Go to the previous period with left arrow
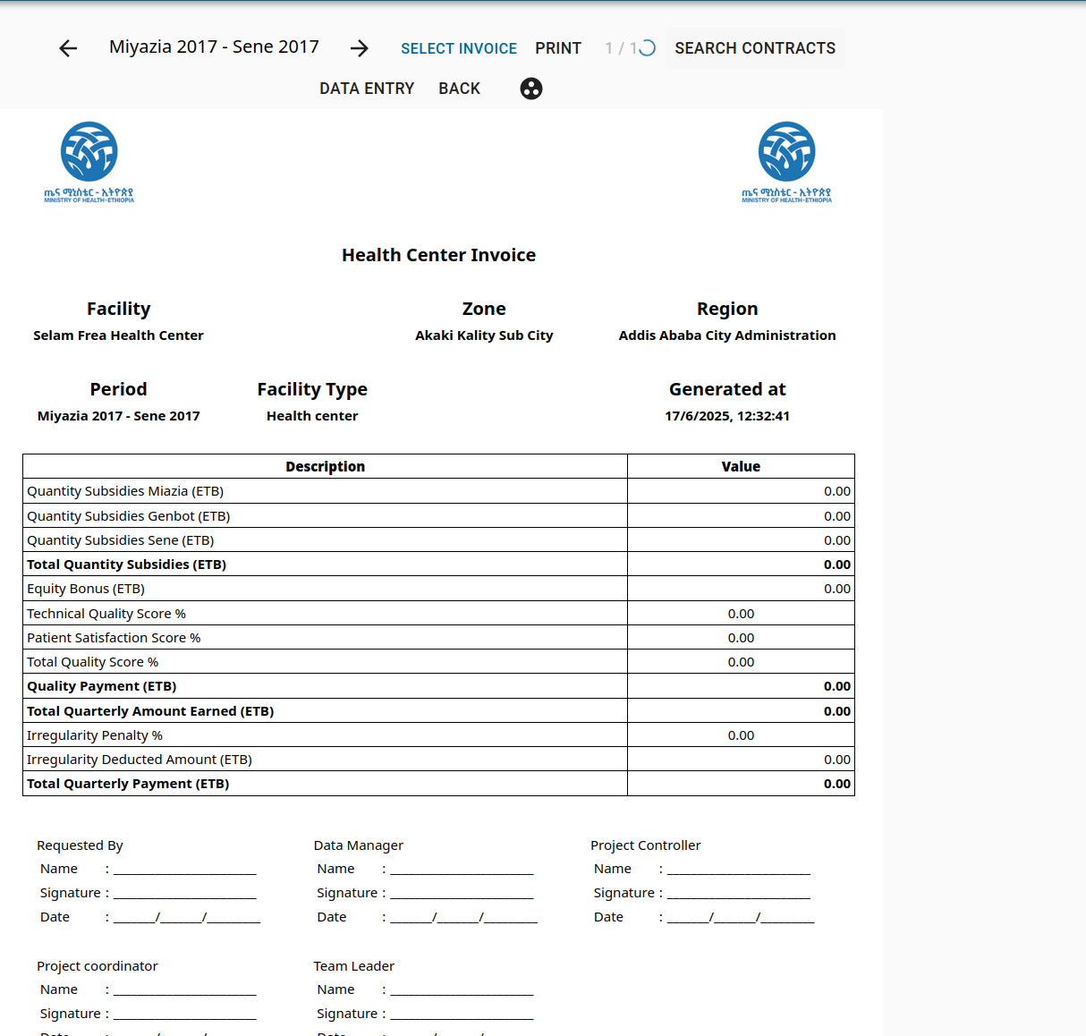This screenshot has height=1036, width=1086. coord(68,48)
